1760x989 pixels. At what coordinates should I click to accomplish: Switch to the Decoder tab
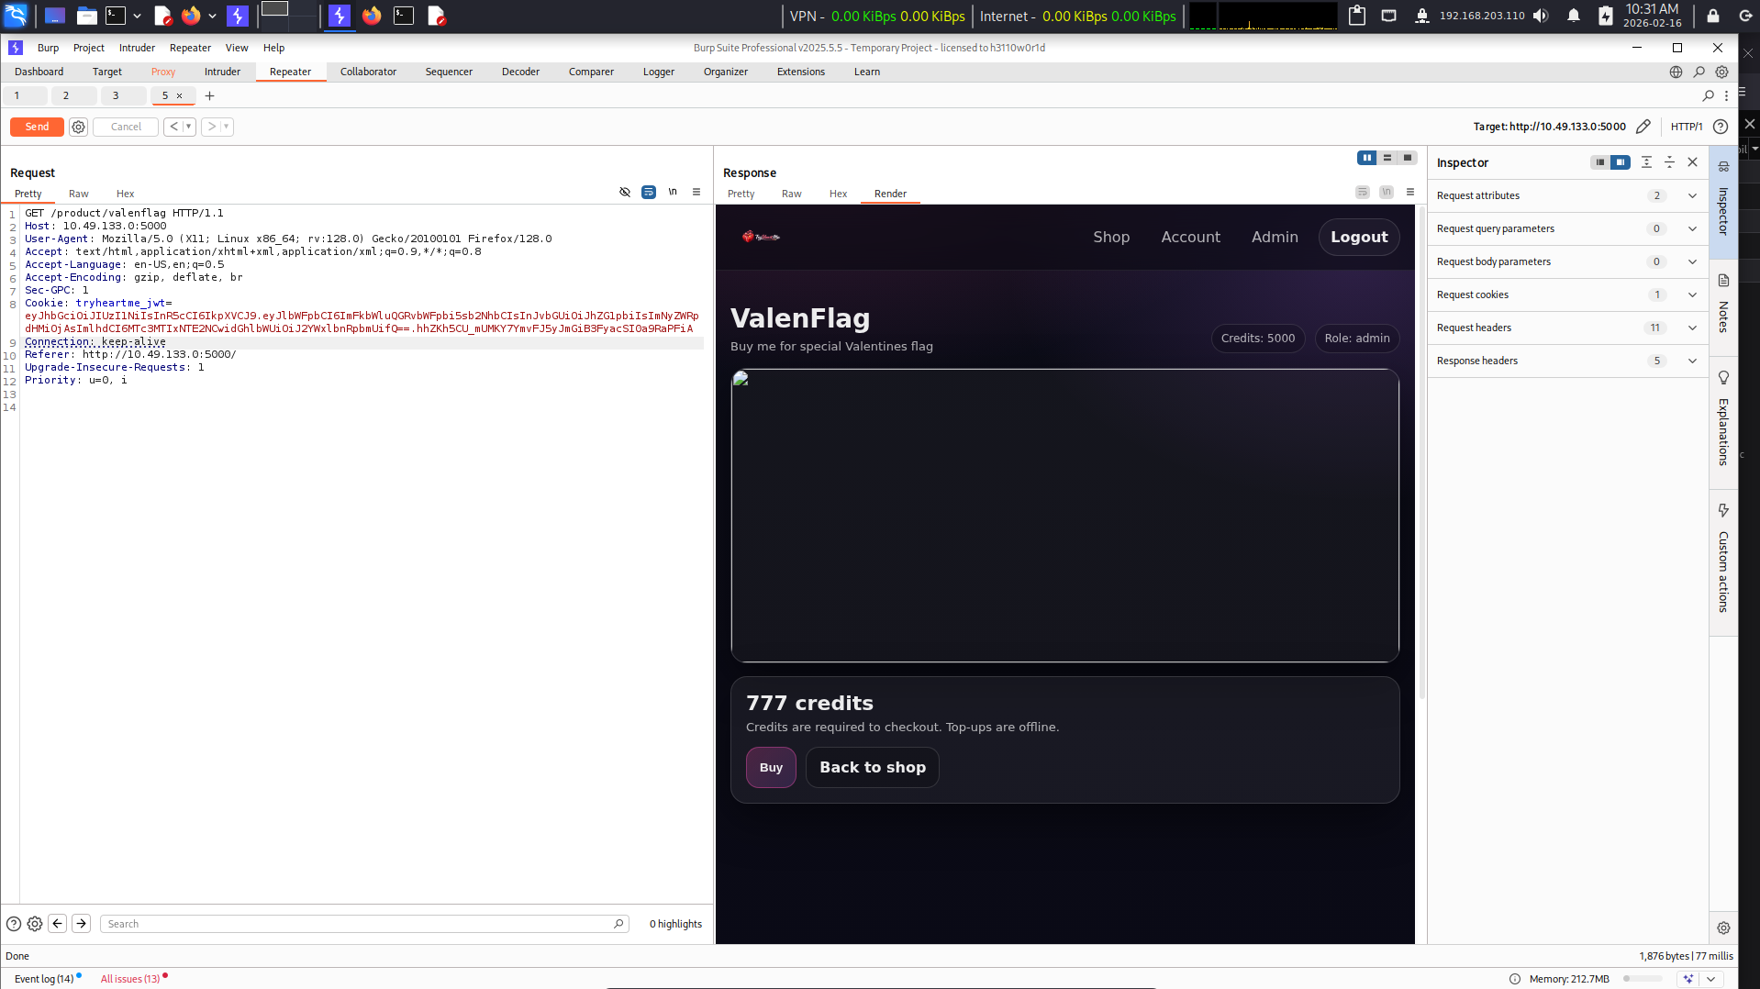tap(520, 72)
